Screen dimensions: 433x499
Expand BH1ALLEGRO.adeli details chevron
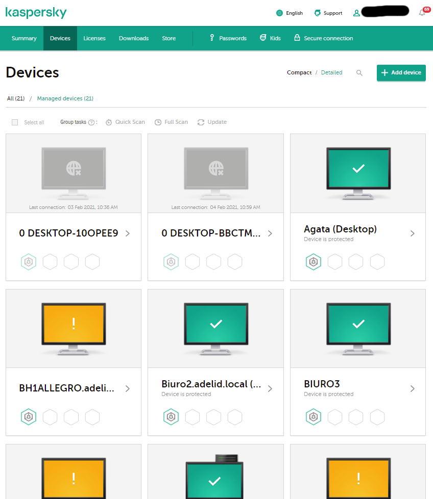tap(128, 388)
